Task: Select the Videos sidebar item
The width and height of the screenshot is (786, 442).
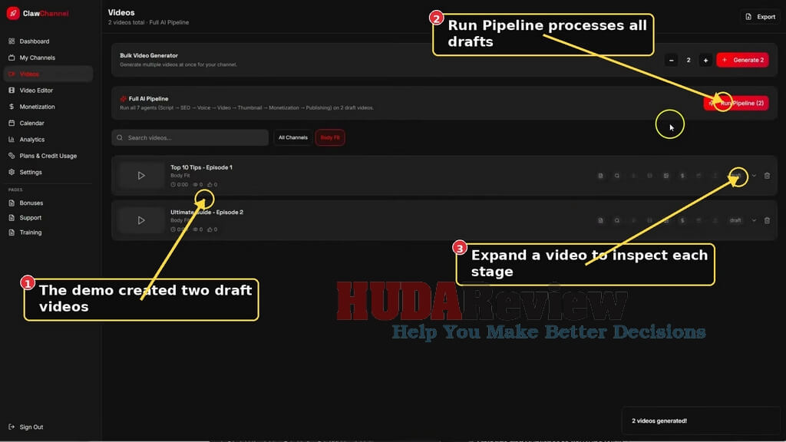Action: tap(48, 74)
